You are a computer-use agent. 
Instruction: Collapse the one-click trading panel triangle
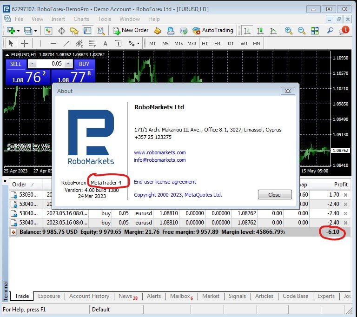[7, 55]
